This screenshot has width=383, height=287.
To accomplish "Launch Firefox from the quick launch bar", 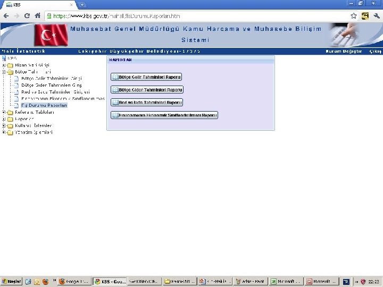I will click(x=45, y=281).
